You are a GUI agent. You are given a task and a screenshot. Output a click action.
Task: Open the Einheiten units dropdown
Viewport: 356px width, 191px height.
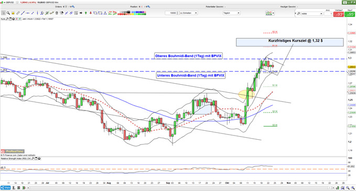coord(188,13)
